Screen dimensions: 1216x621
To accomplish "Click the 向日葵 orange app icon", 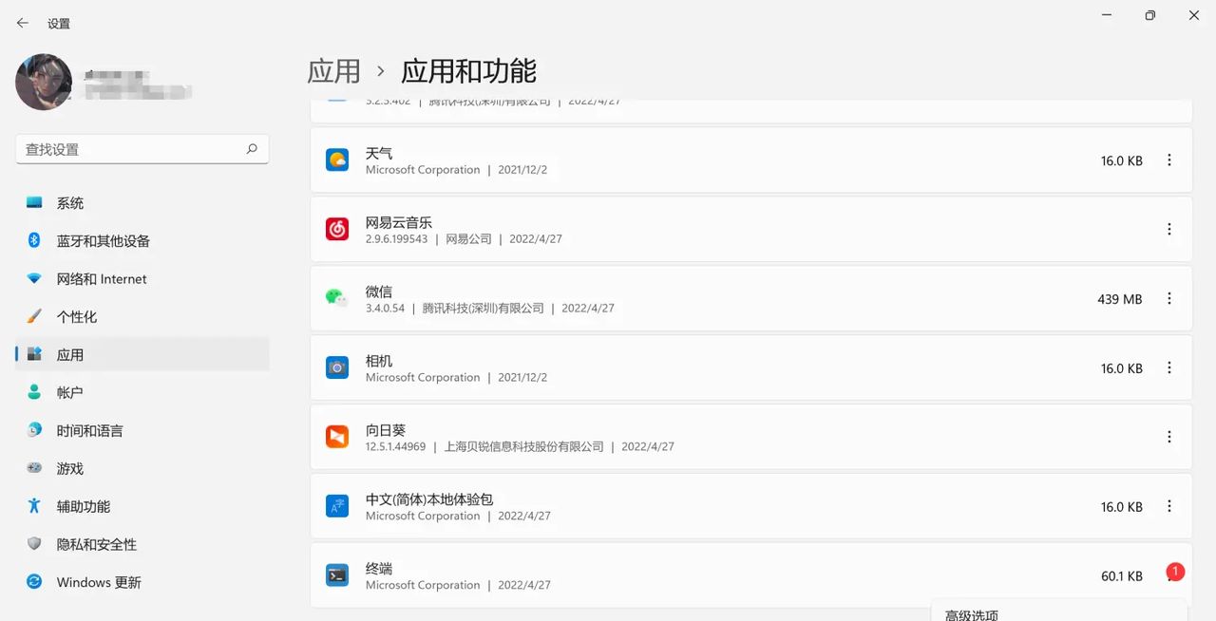I will [337, 437].
